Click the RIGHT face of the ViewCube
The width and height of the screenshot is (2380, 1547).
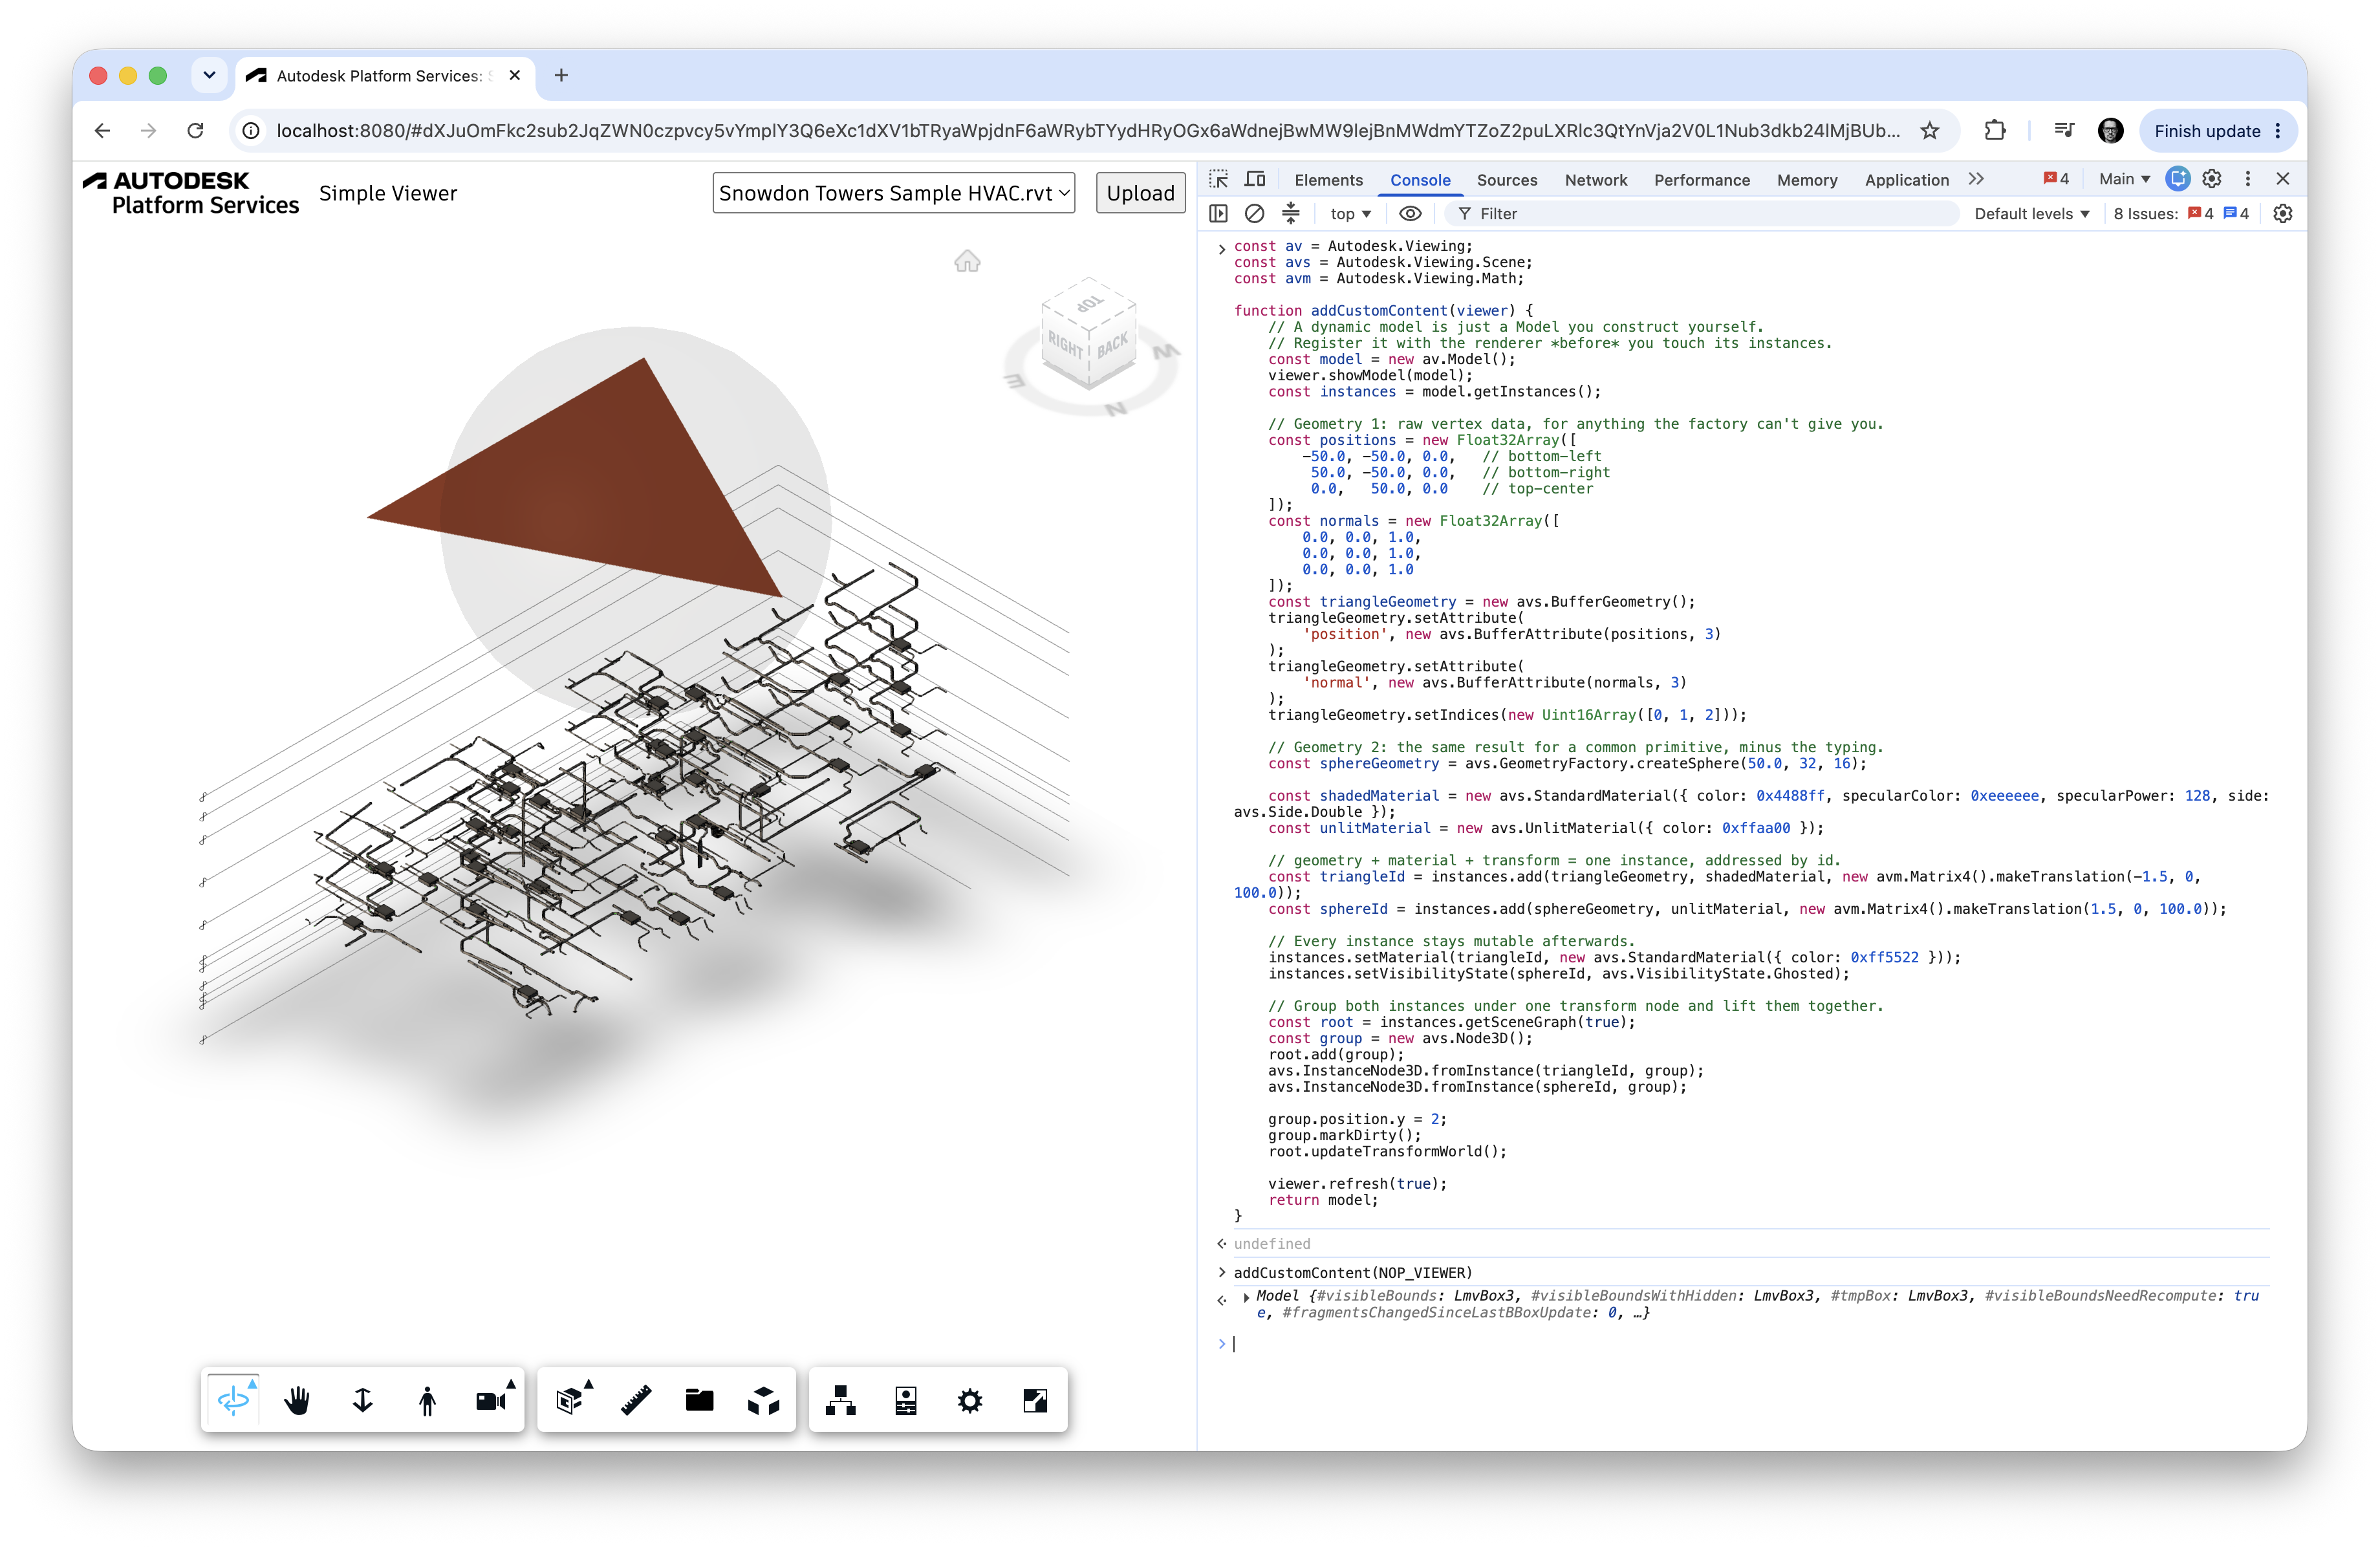[1064, 345]
